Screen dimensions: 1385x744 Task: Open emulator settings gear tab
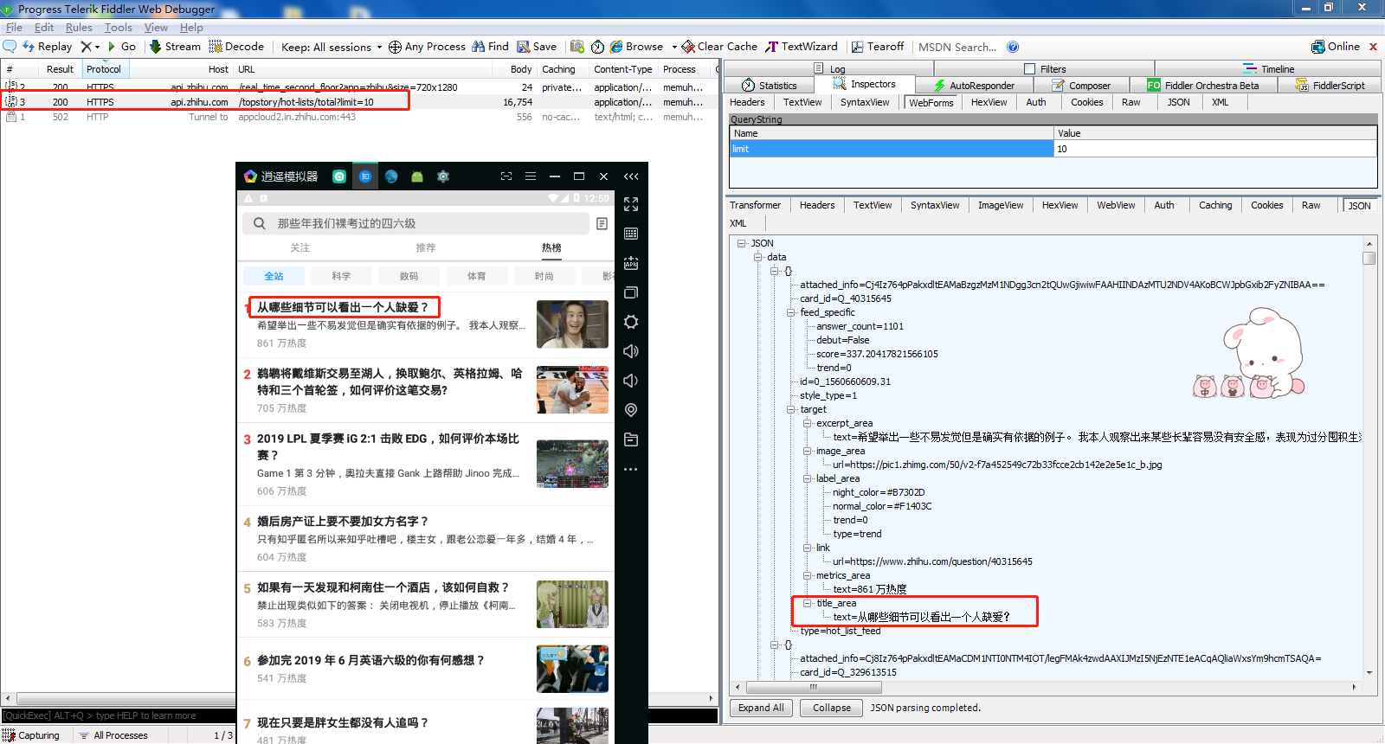click(x=443, y=176)
